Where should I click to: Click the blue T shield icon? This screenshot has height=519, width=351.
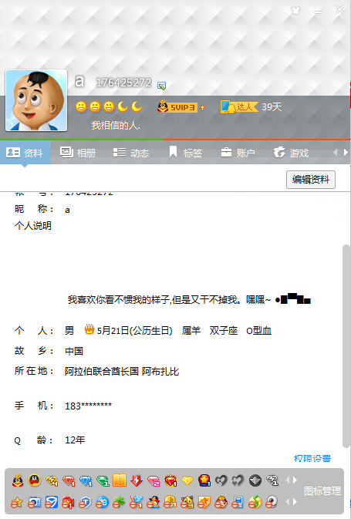coord(85,503)
